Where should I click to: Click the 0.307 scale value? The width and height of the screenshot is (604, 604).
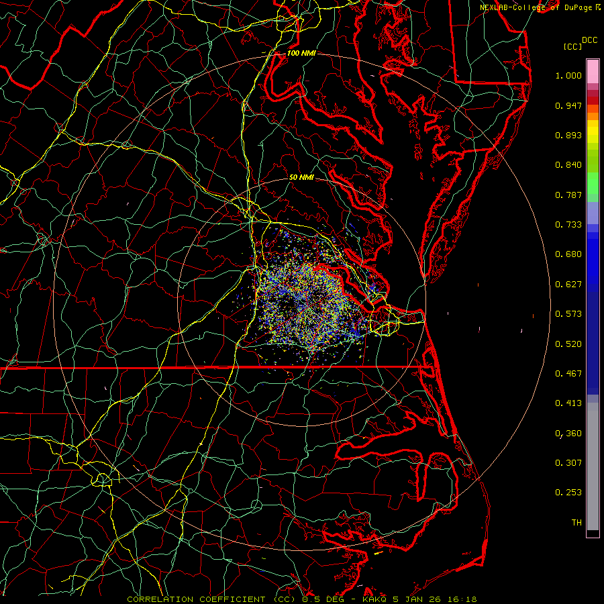click(x=568, y=463)
